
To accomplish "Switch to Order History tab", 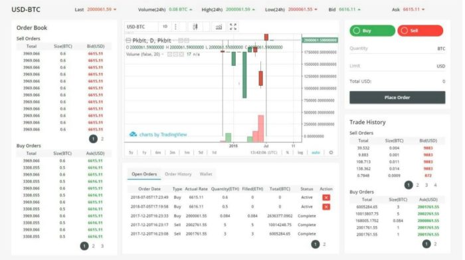I will [x=178, y=174].
